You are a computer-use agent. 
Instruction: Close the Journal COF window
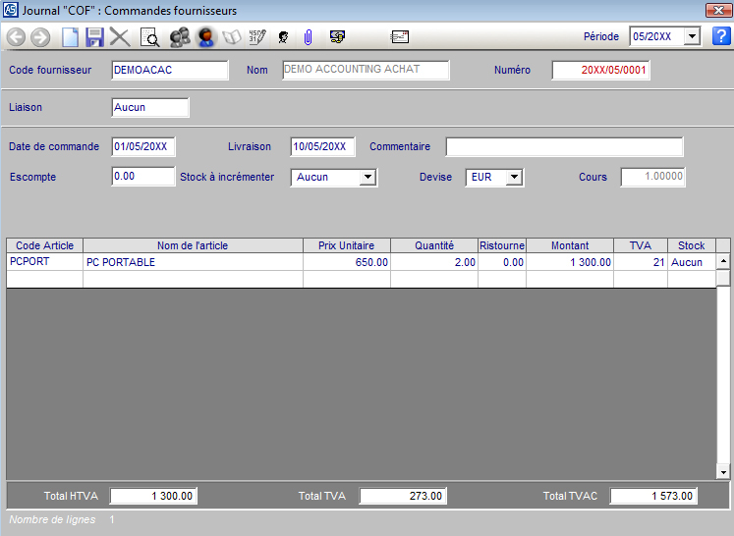(x=718, y=10)
